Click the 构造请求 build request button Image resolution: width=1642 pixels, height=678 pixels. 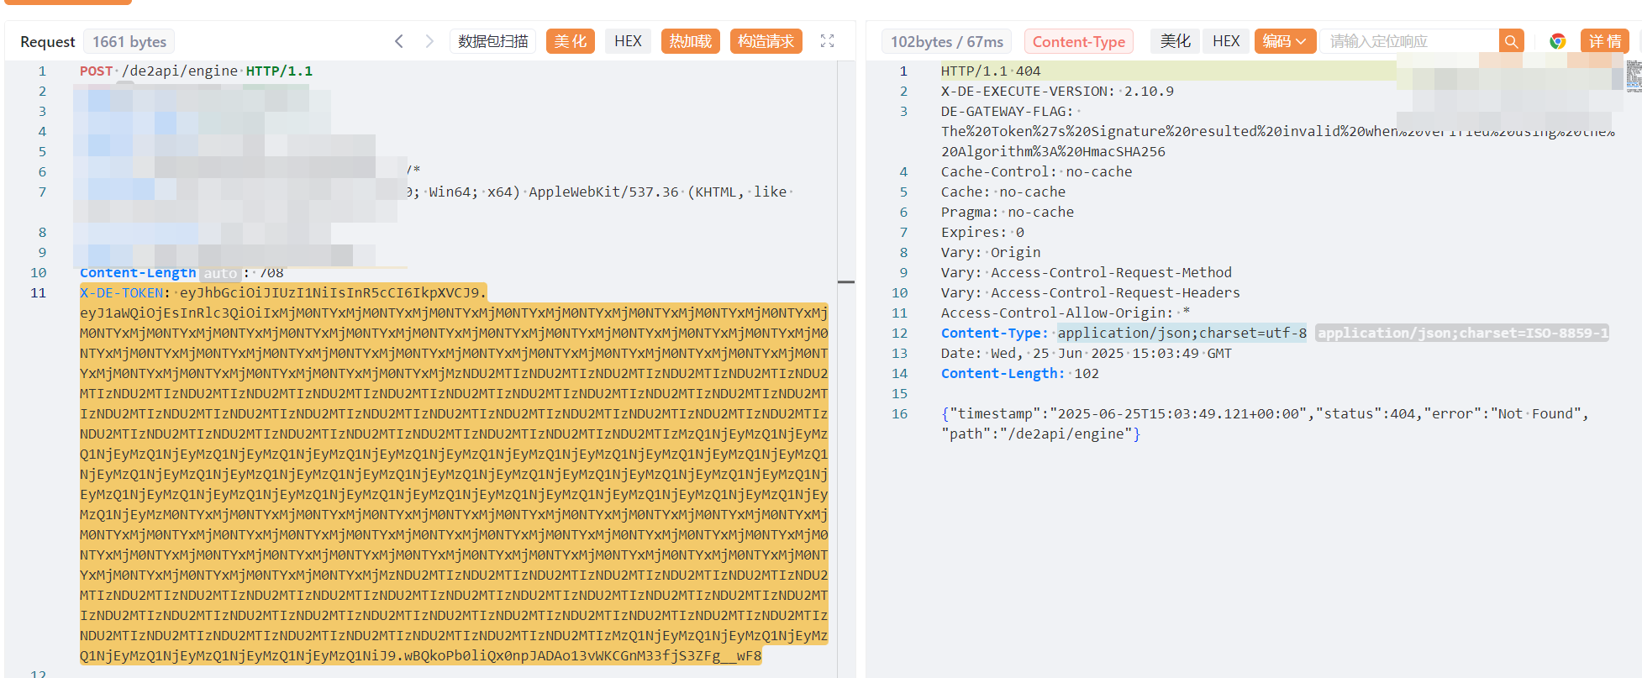point(766,41)
